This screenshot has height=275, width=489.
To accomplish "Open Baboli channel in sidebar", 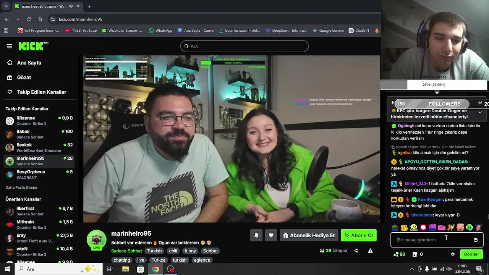I will click(x=38, y=134).
